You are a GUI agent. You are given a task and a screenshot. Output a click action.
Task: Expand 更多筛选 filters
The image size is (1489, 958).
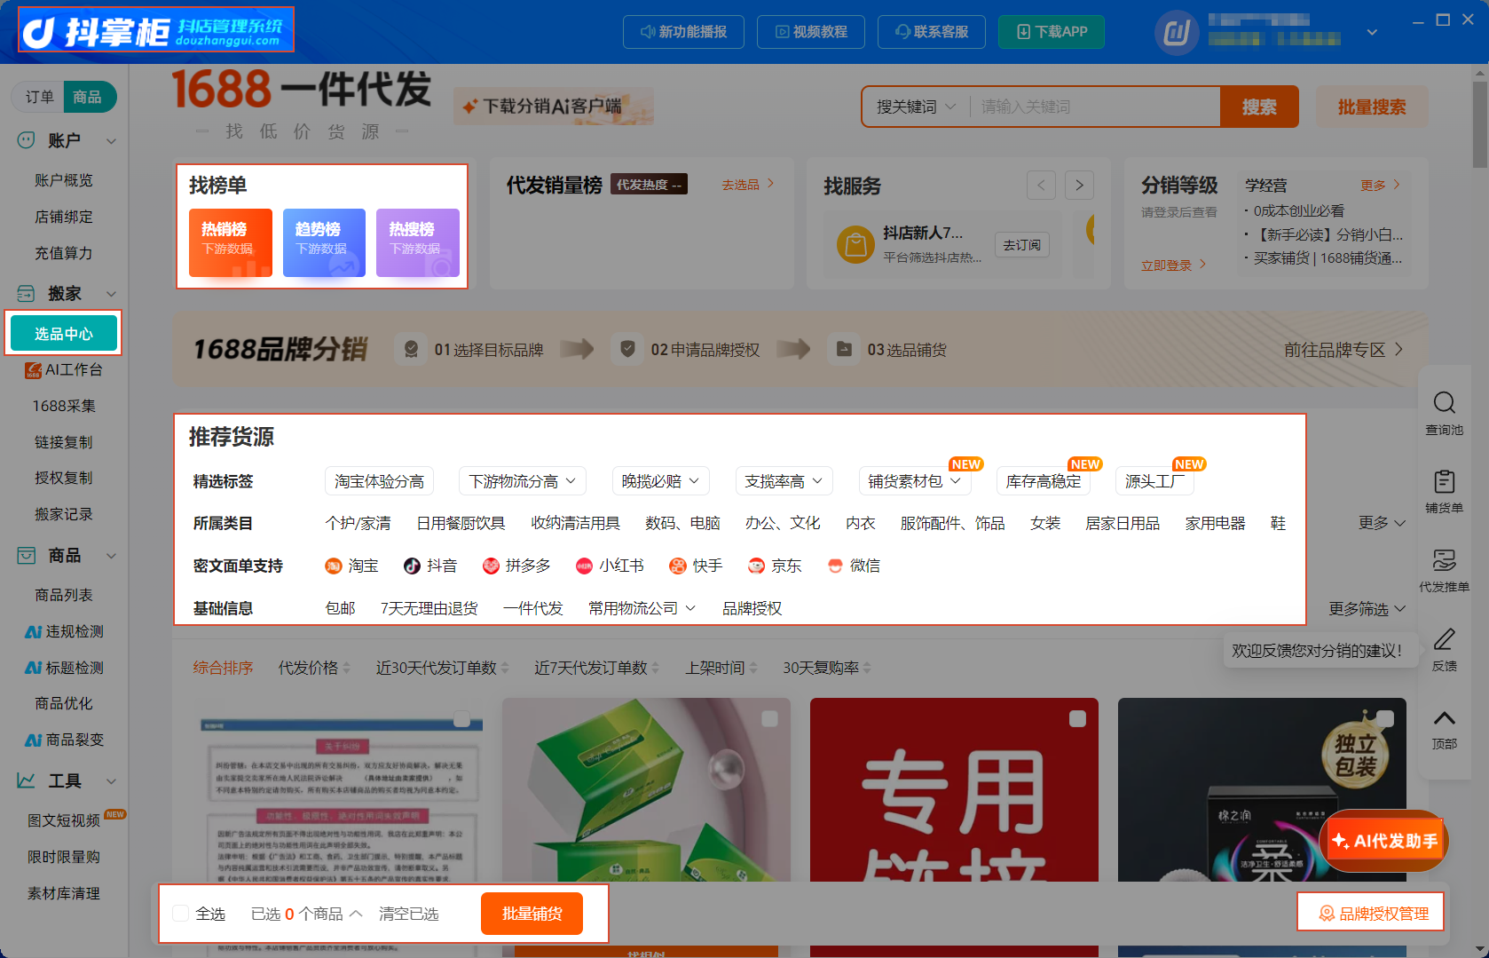coord(1367,608)
